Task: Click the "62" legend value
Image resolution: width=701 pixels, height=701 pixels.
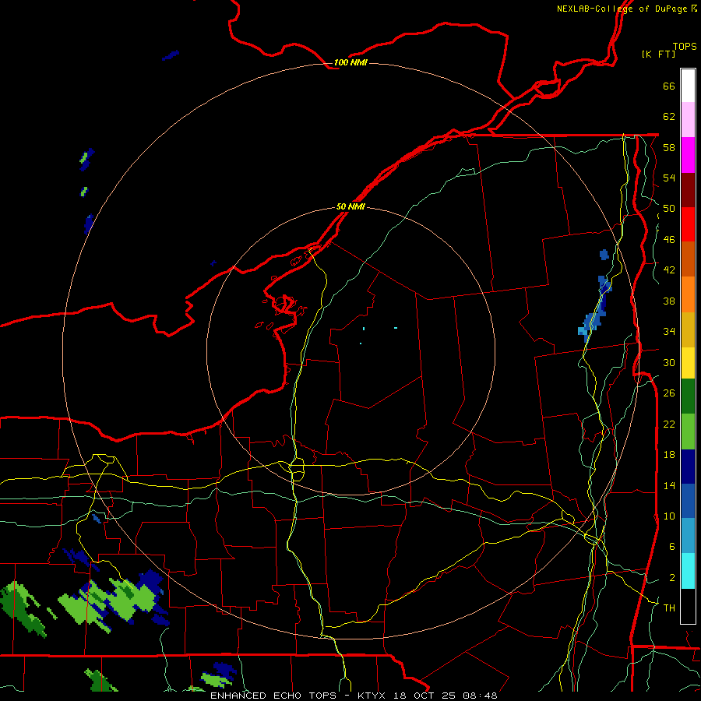Action: click(x=669, y=117)
